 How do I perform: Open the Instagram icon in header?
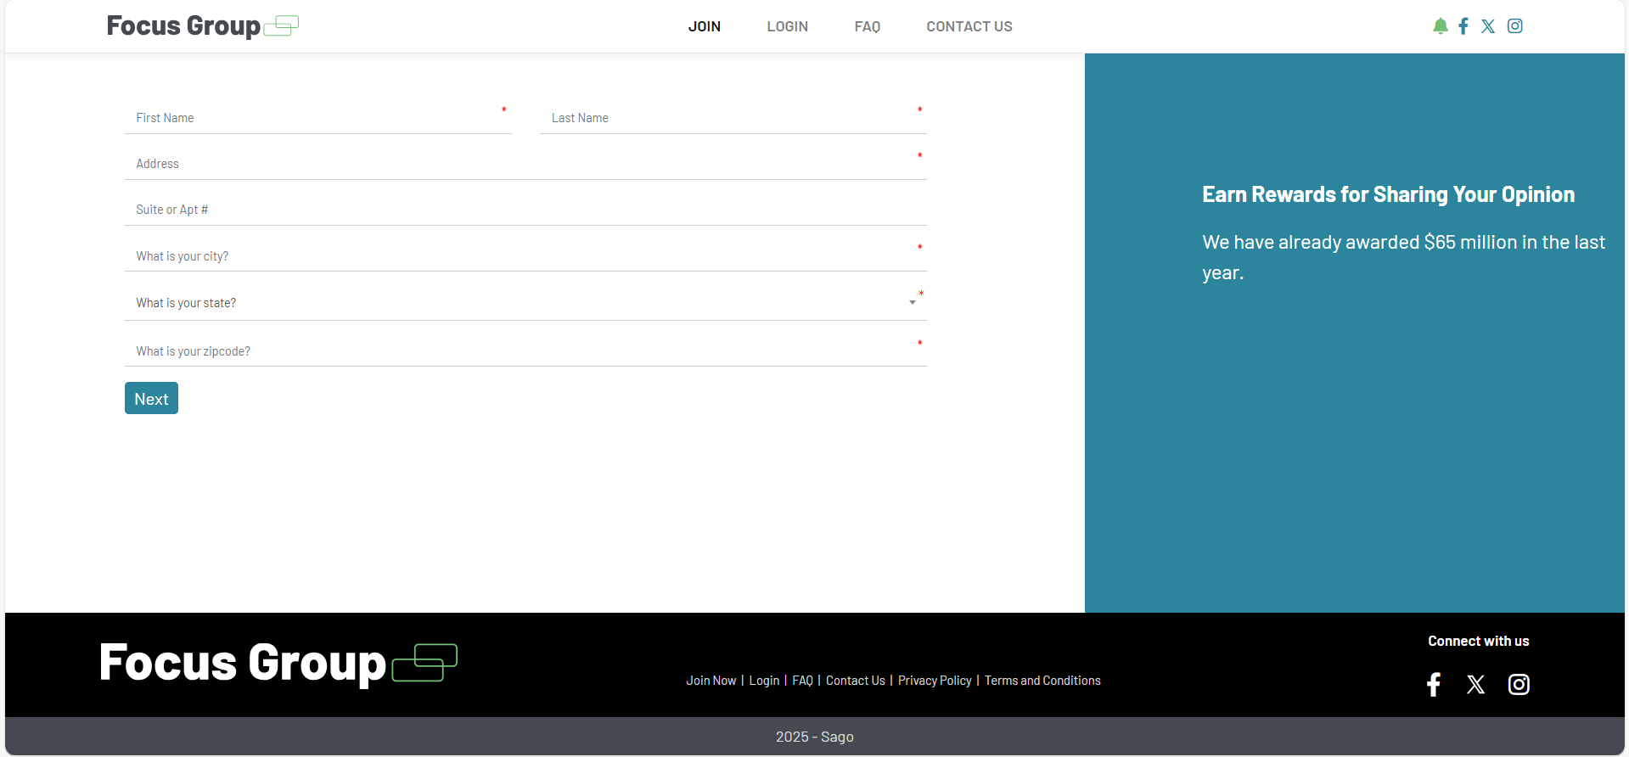click(1515, 26)
